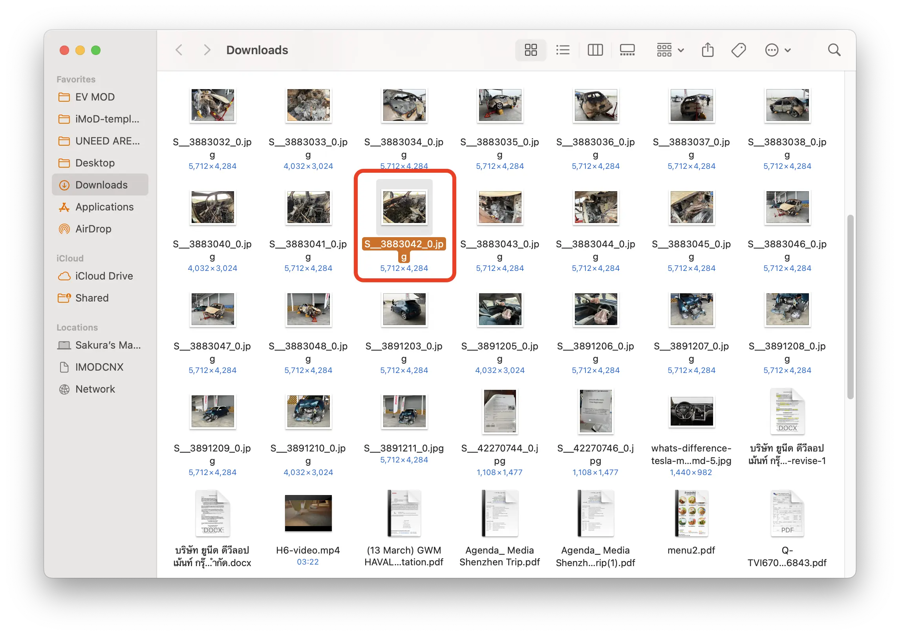The width and height of the screenshot is (900, 636).
Task: Switch to list view
Action: pyautogui.click(x=563, y=50)
